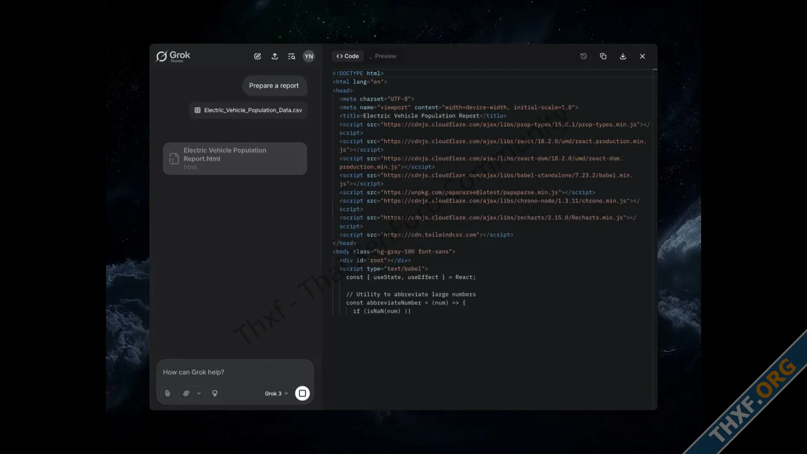The image size is (807, 454).
Task: Open the Grok 3 model dropdown
Action: click(276, 393)
